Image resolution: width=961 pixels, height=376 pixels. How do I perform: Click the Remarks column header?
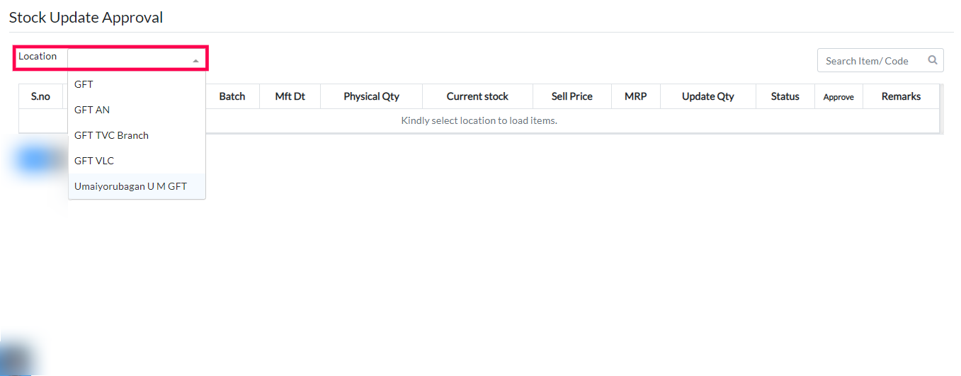pos(901,96)
